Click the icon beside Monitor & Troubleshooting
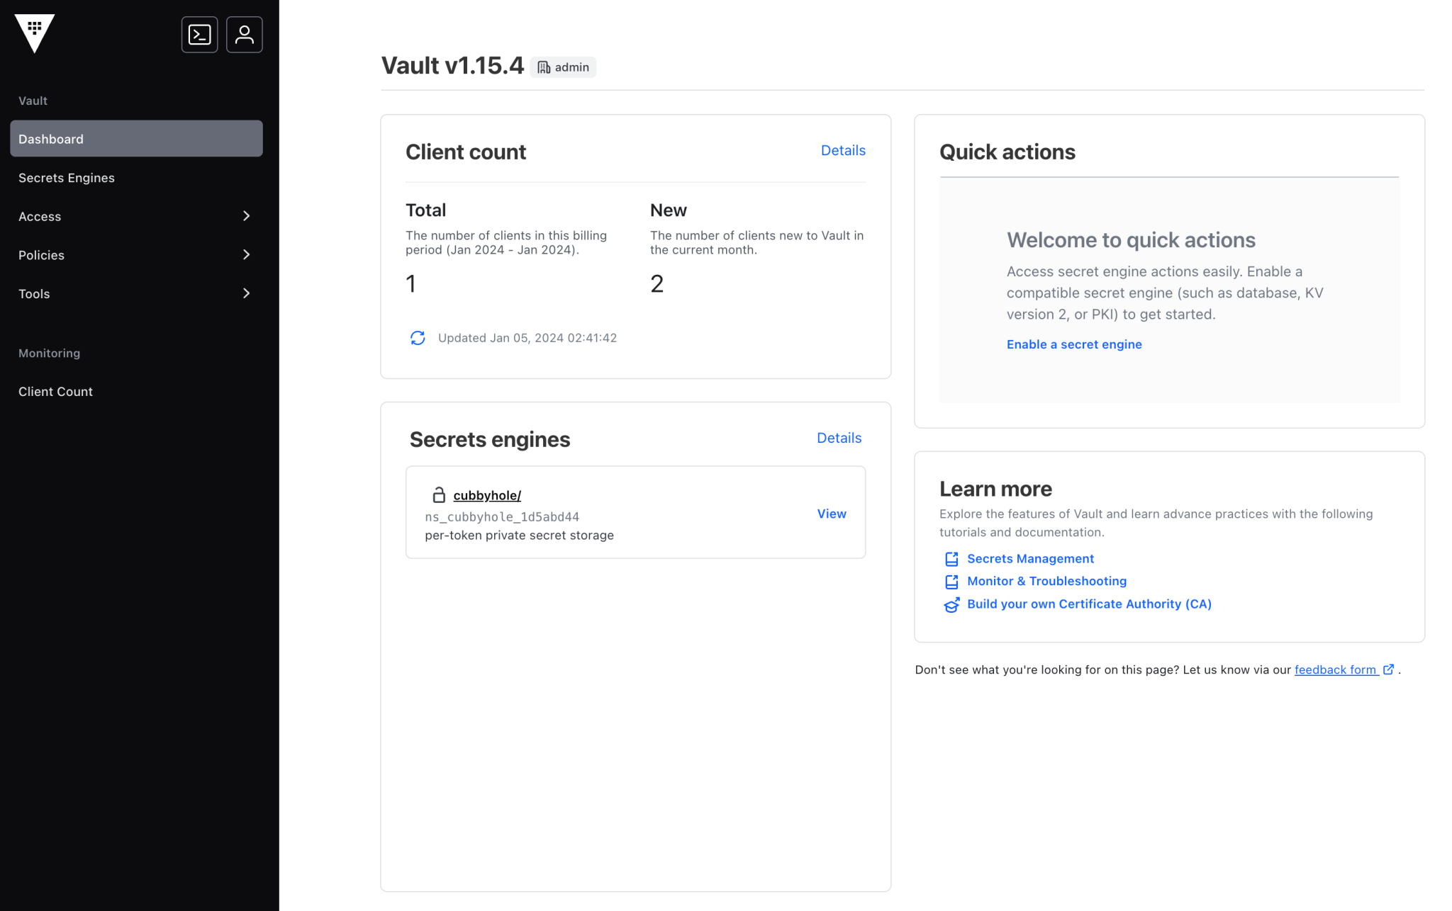The height and width of the screenshot is (911, 1452). (951, 582)
